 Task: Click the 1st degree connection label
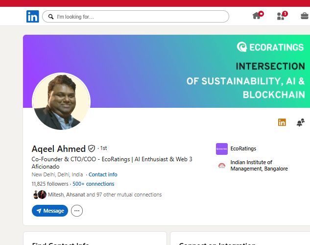pyautogui.click(x=103, y=148)
